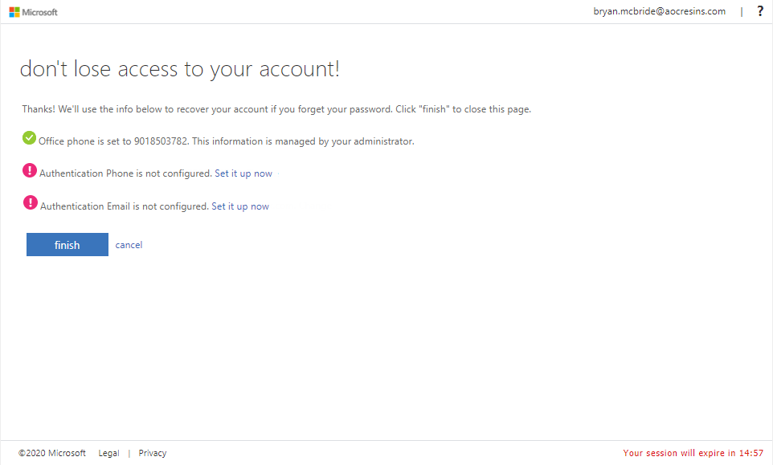The height and width of the screenshot is (465, 773).
Task: Open the help question mark icon
Action: coord(760,11)
